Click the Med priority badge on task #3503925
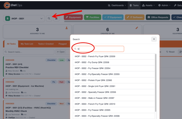The width and height of the screenshot is (182, 119). coord(61,104)
